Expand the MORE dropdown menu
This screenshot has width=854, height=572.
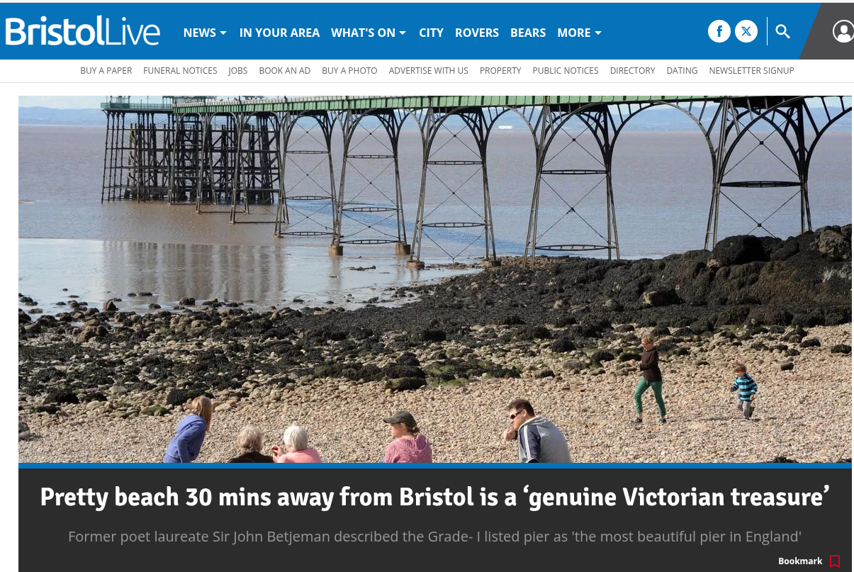579,33
